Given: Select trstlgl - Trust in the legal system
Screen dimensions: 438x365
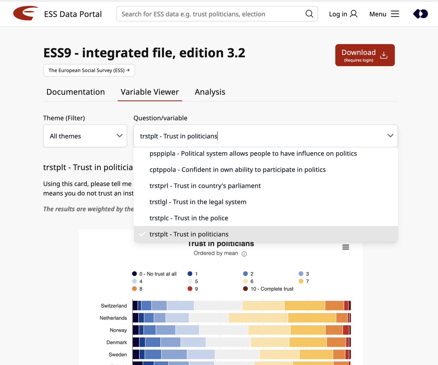Looking at the screenshot, I should click(x=266, y=202).
